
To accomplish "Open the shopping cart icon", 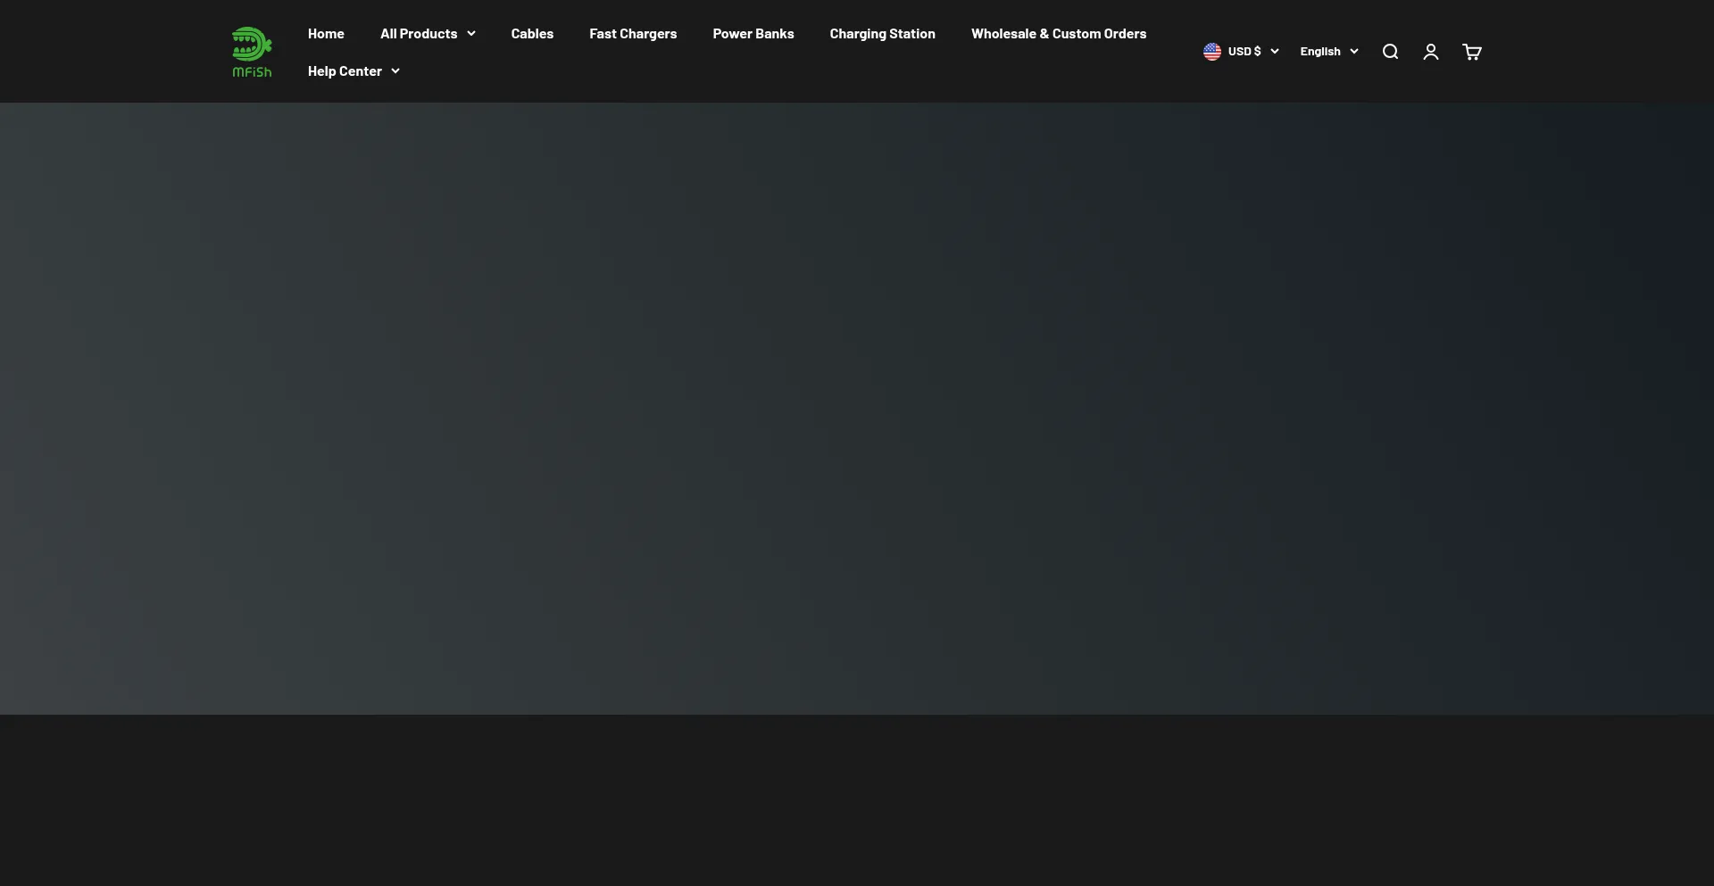I will pyautogui.click(x=1472, y=52).
